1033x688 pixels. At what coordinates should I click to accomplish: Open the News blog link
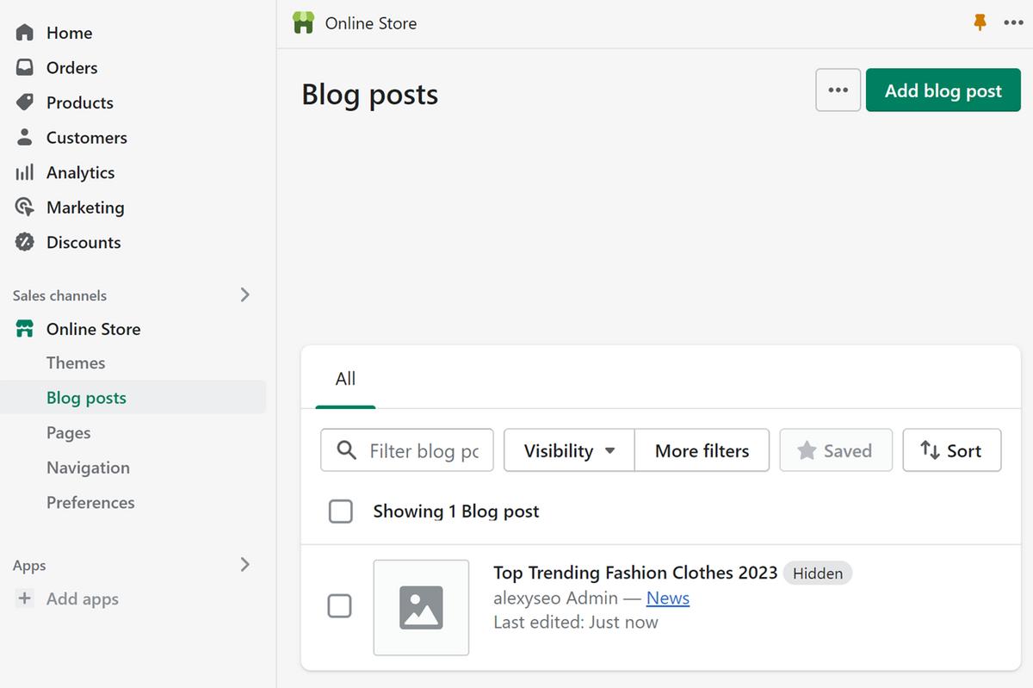[x=668, y=598]
